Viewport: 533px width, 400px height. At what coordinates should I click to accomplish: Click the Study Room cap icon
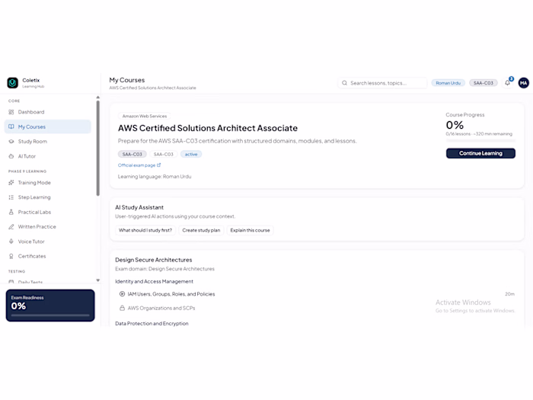pos(11,142)
